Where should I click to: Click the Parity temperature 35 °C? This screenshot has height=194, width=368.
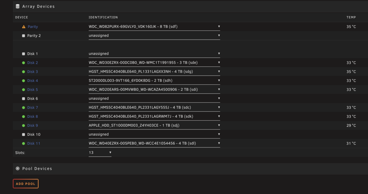point(351,27)
